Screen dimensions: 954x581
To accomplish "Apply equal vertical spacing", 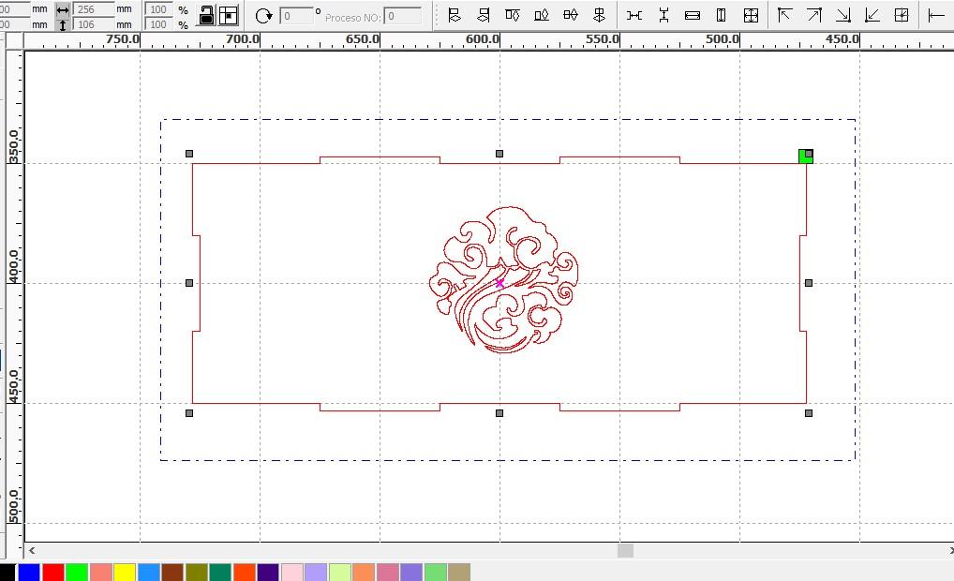I will pos(663,15).
